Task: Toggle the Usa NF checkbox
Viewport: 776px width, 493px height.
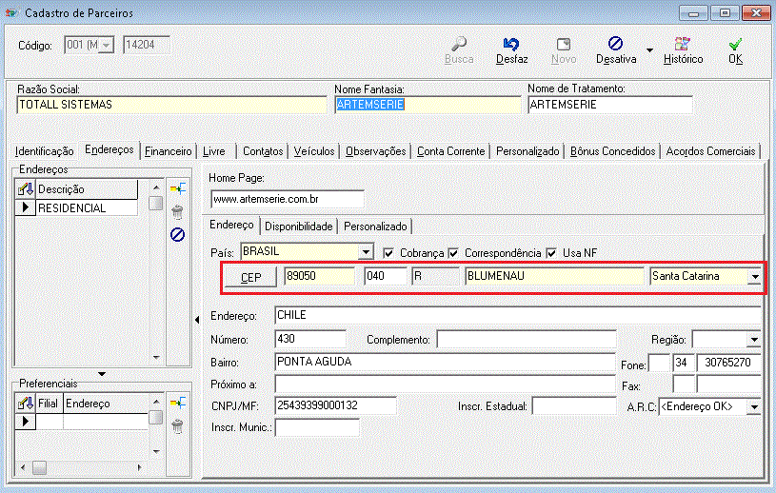Action: point(551,253)
